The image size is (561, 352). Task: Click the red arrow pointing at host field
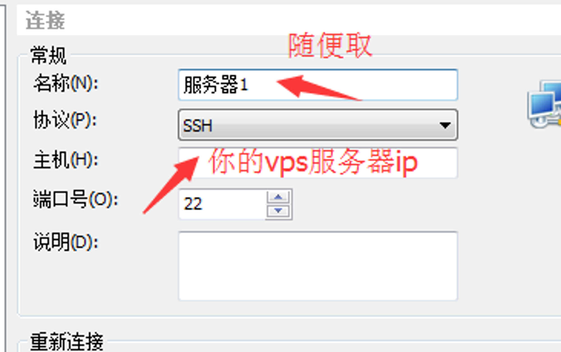(x=171, y=185)
